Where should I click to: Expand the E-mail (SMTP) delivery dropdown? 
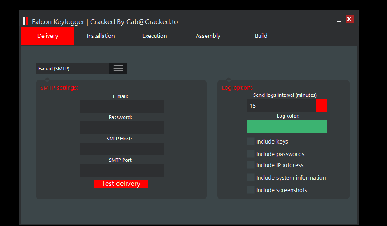coord(82,68)
